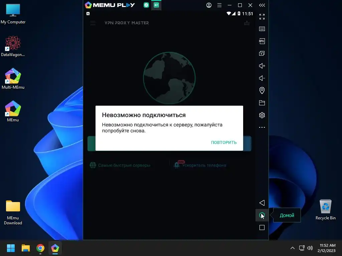This screenshot has height=256, width=342.
Task: Open My Computer desktop icon
Action: click(13, 14)
